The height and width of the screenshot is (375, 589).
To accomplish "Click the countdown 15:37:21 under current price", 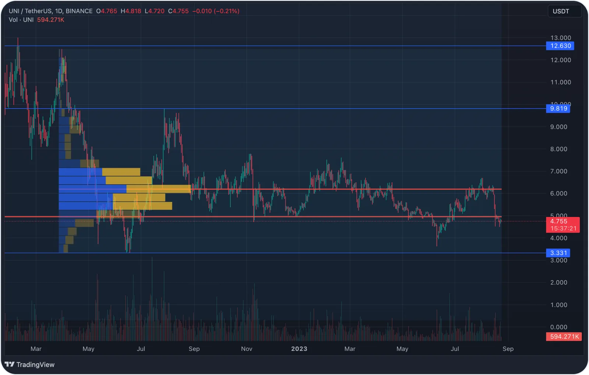I will click(x=563, y=229).
